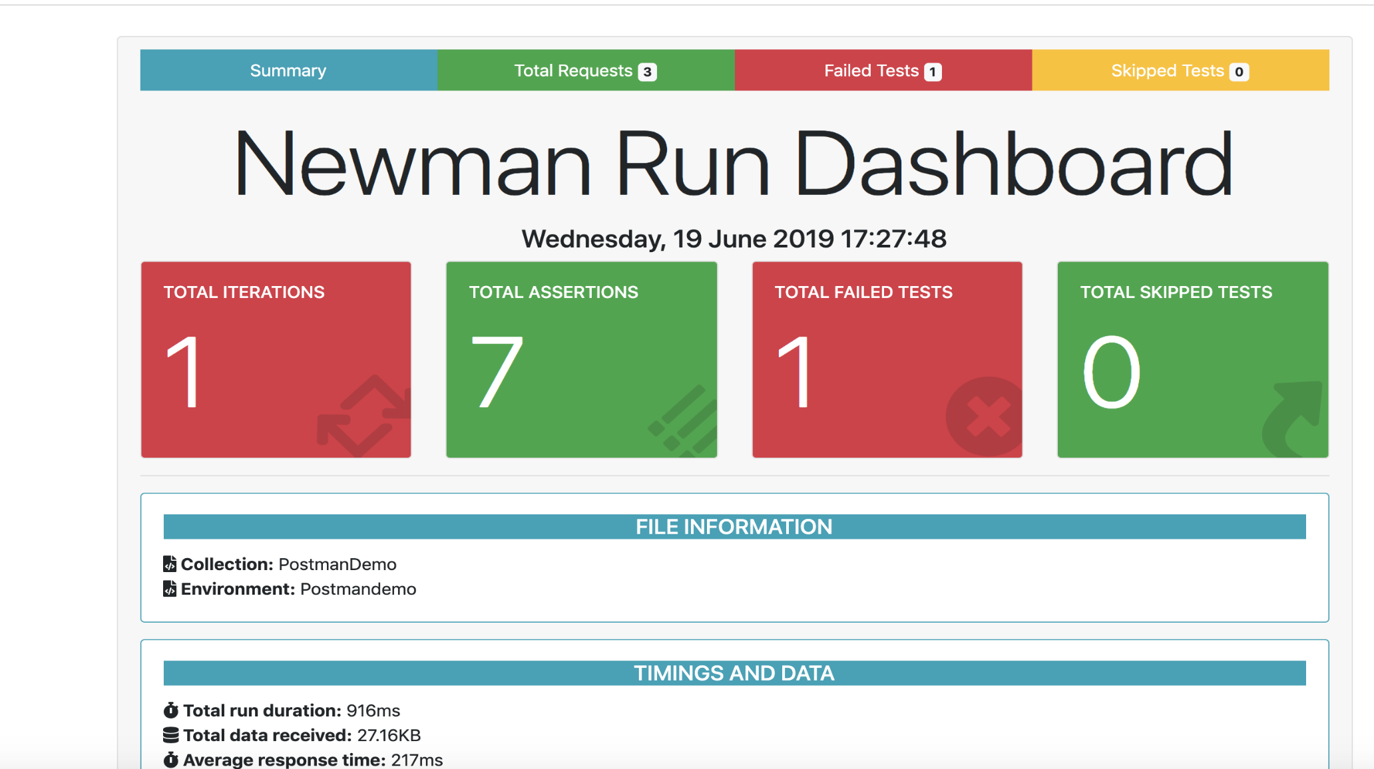Click the skipped tests curved arrow icon
The image size is (1374, 769).
(1292, 417)
